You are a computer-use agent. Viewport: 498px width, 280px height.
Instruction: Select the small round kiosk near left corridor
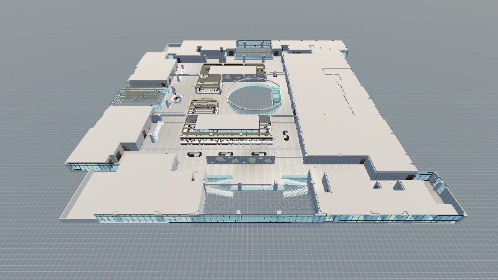(x=177, y=99)
